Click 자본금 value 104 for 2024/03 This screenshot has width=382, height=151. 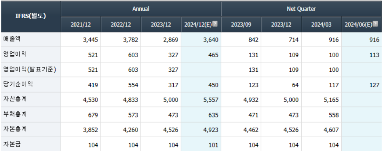(x=334, y=145)
